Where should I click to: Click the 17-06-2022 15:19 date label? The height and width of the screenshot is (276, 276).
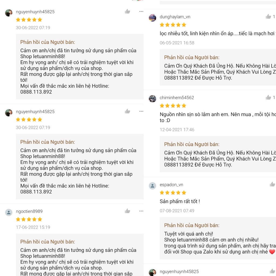(x=33, y=227)
